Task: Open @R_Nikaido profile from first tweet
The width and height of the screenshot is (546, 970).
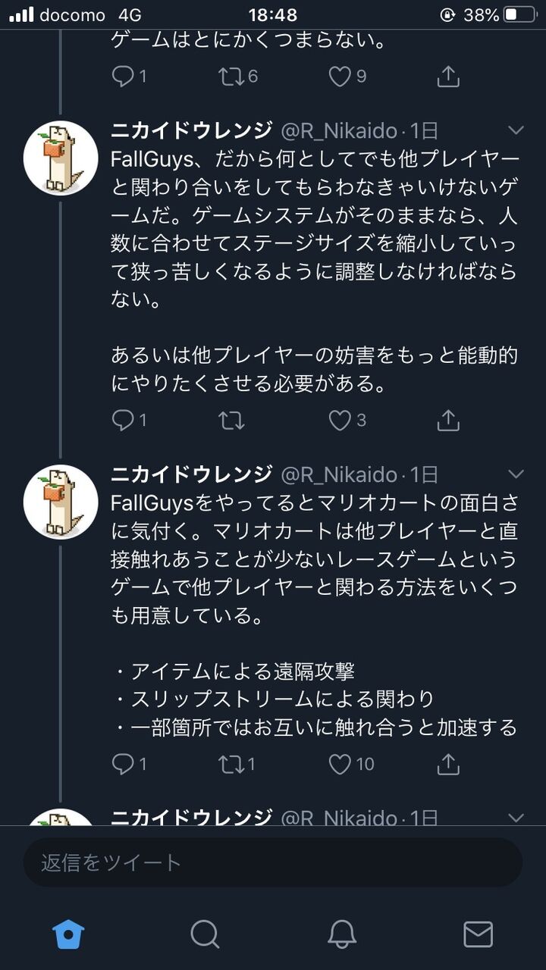Action: [61, 158]
